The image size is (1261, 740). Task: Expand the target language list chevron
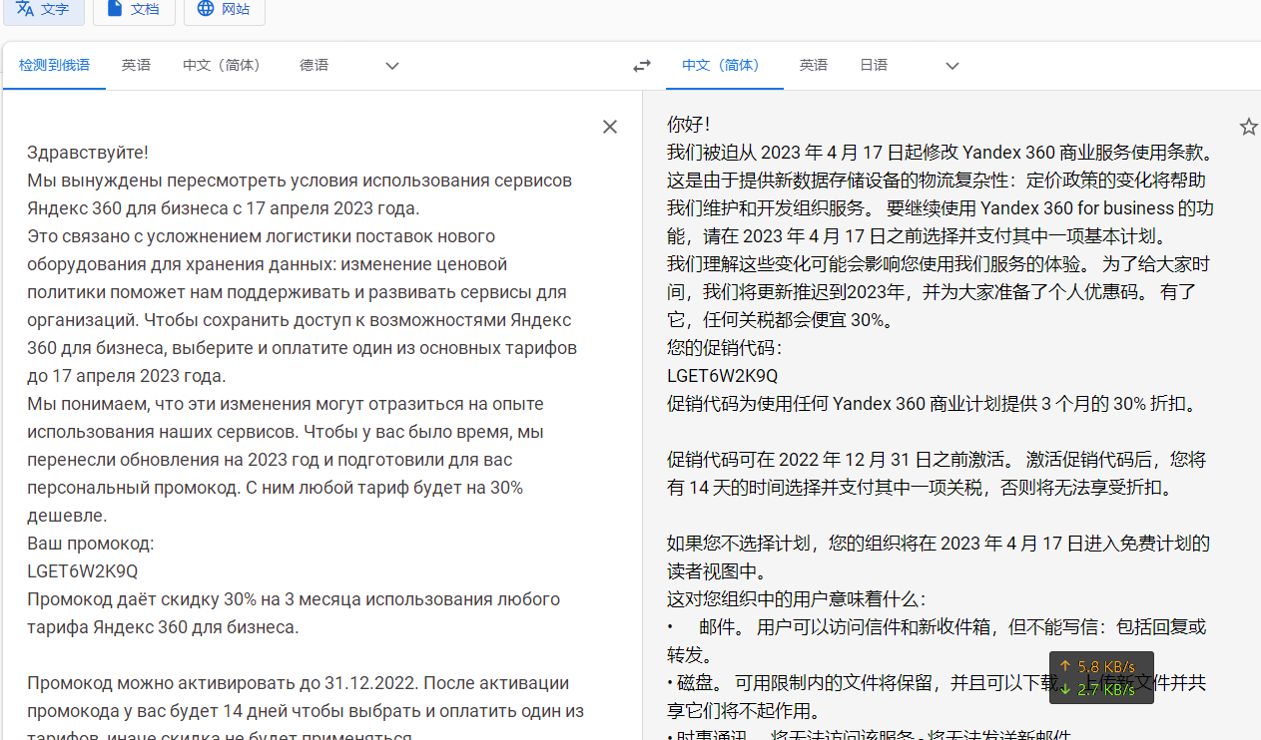[951, 66]
